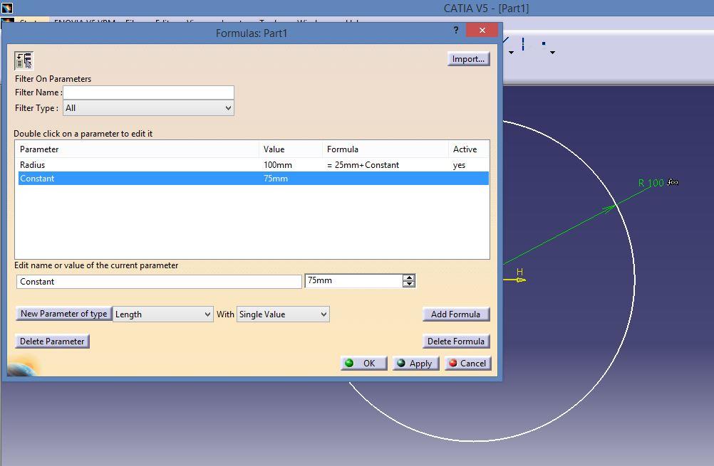Screen dimensions: 714x466
Task: Expand the dropdown arrow left of Axis tool
Action: point(512,53)
